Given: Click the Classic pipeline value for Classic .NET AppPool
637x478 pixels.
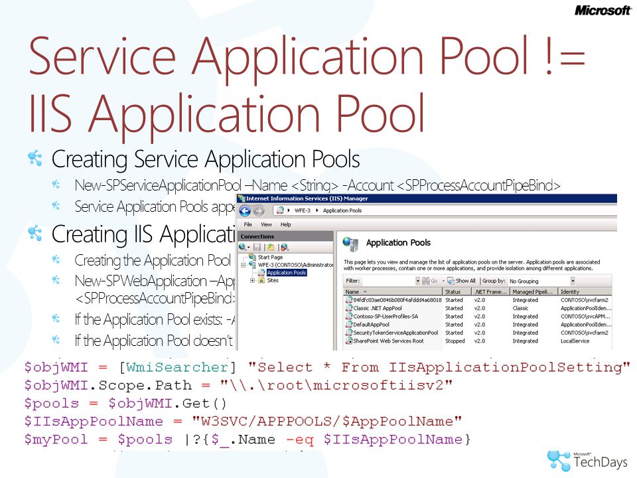Looking at the screenshot, I should pyautogui.click(x=520, y=308).
